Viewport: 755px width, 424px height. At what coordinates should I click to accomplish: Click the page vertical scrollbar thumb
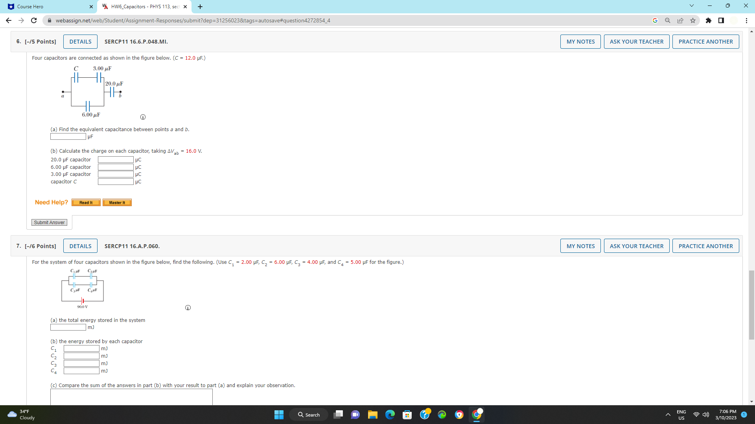coord(751,304)
